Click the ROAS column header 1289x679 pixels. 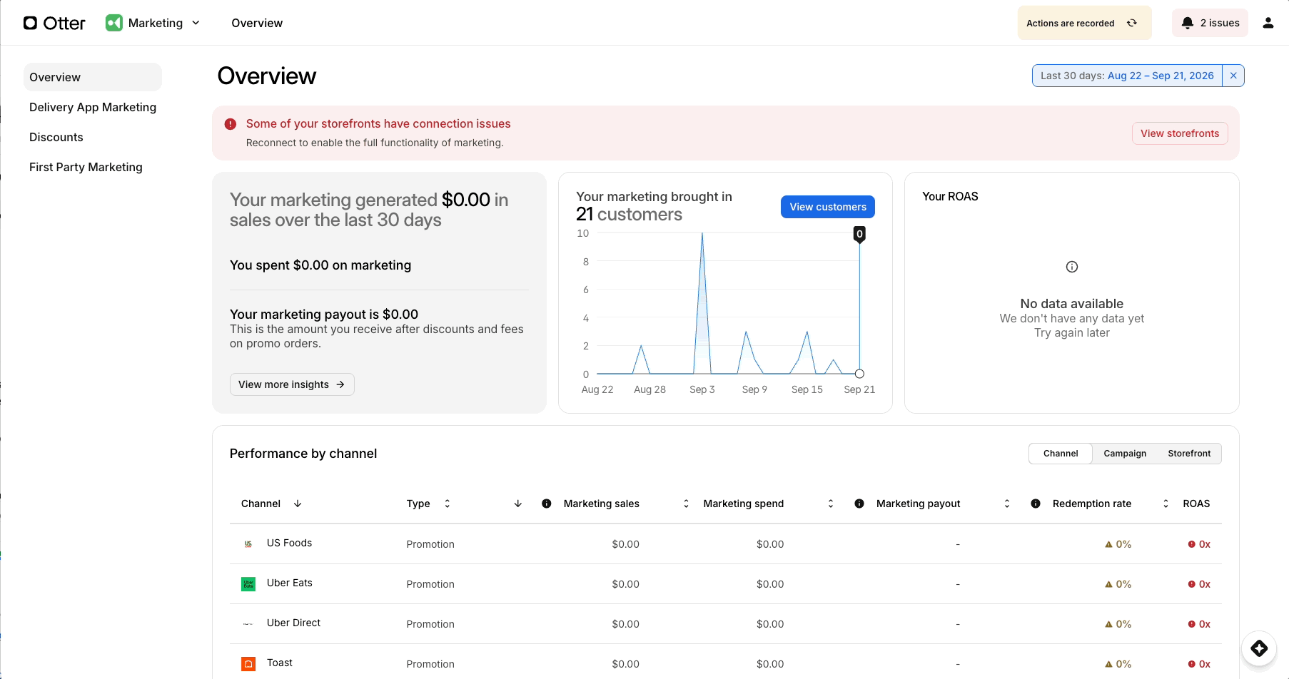(x=1196, y=504)
